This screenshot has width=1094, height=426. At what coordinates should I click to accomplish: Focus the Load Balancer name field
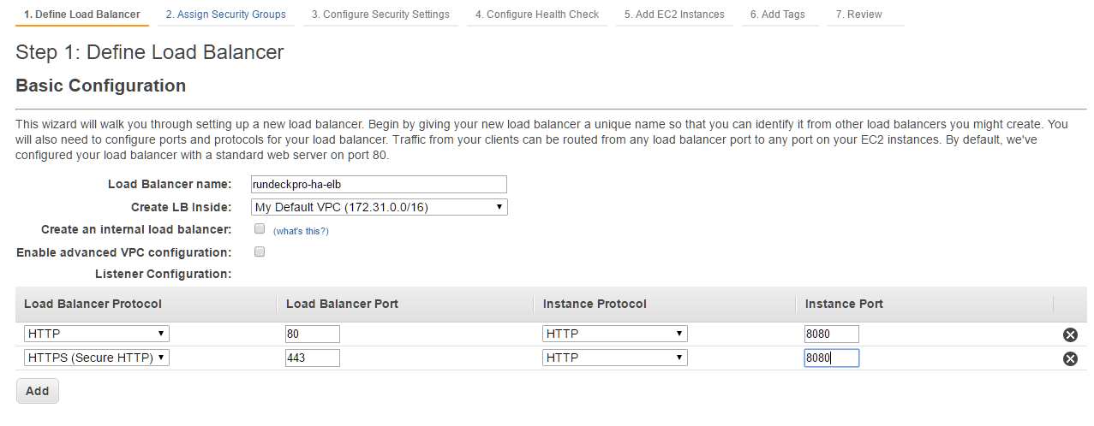point(379,184)
